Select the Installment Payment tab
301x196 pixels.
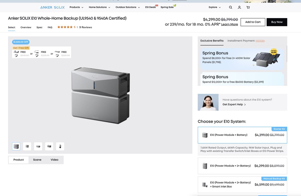coord(241,41)
